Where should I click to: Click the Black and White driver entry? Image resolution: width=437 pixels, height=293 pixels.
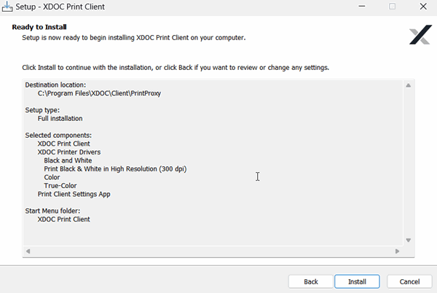(68, 160)
